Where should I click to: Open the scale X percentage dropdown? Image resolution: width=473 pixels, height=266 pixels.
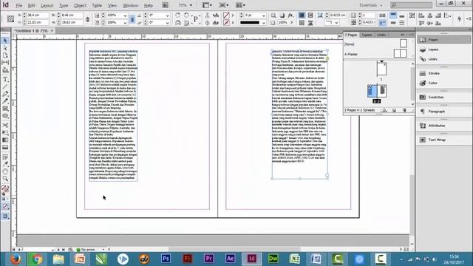pos(125,15)
